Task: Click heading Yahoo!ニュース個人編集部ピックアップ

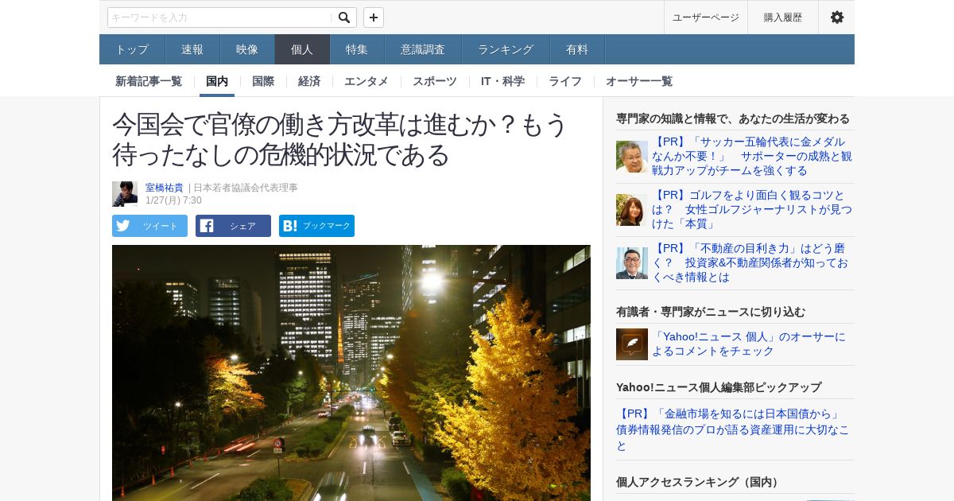Action: (719, 387)
